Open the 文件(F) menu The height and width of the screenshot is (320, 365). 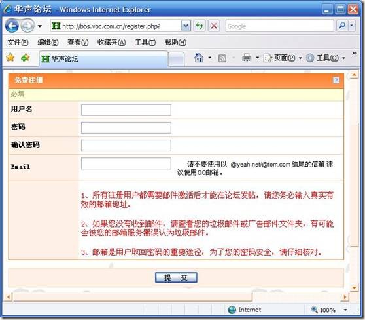coord(18,43)
